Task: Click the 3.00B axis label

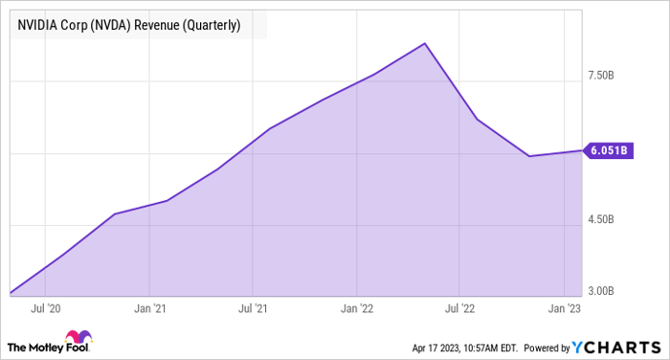Action: pyautogui.click(x=601, y=291)
